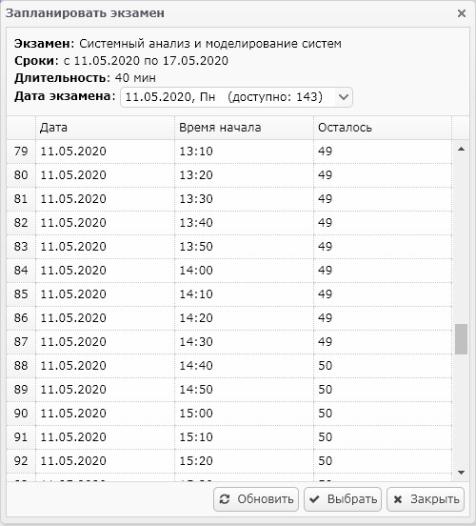Select the time slot starting at 14:00

pos(228,271)
